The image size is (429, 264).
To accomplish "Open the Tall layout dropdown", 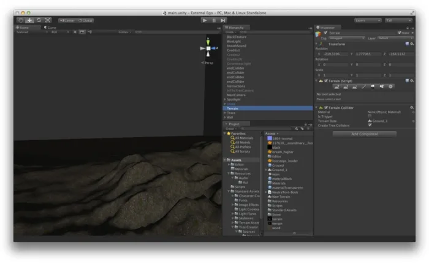I will click(398, 20).
